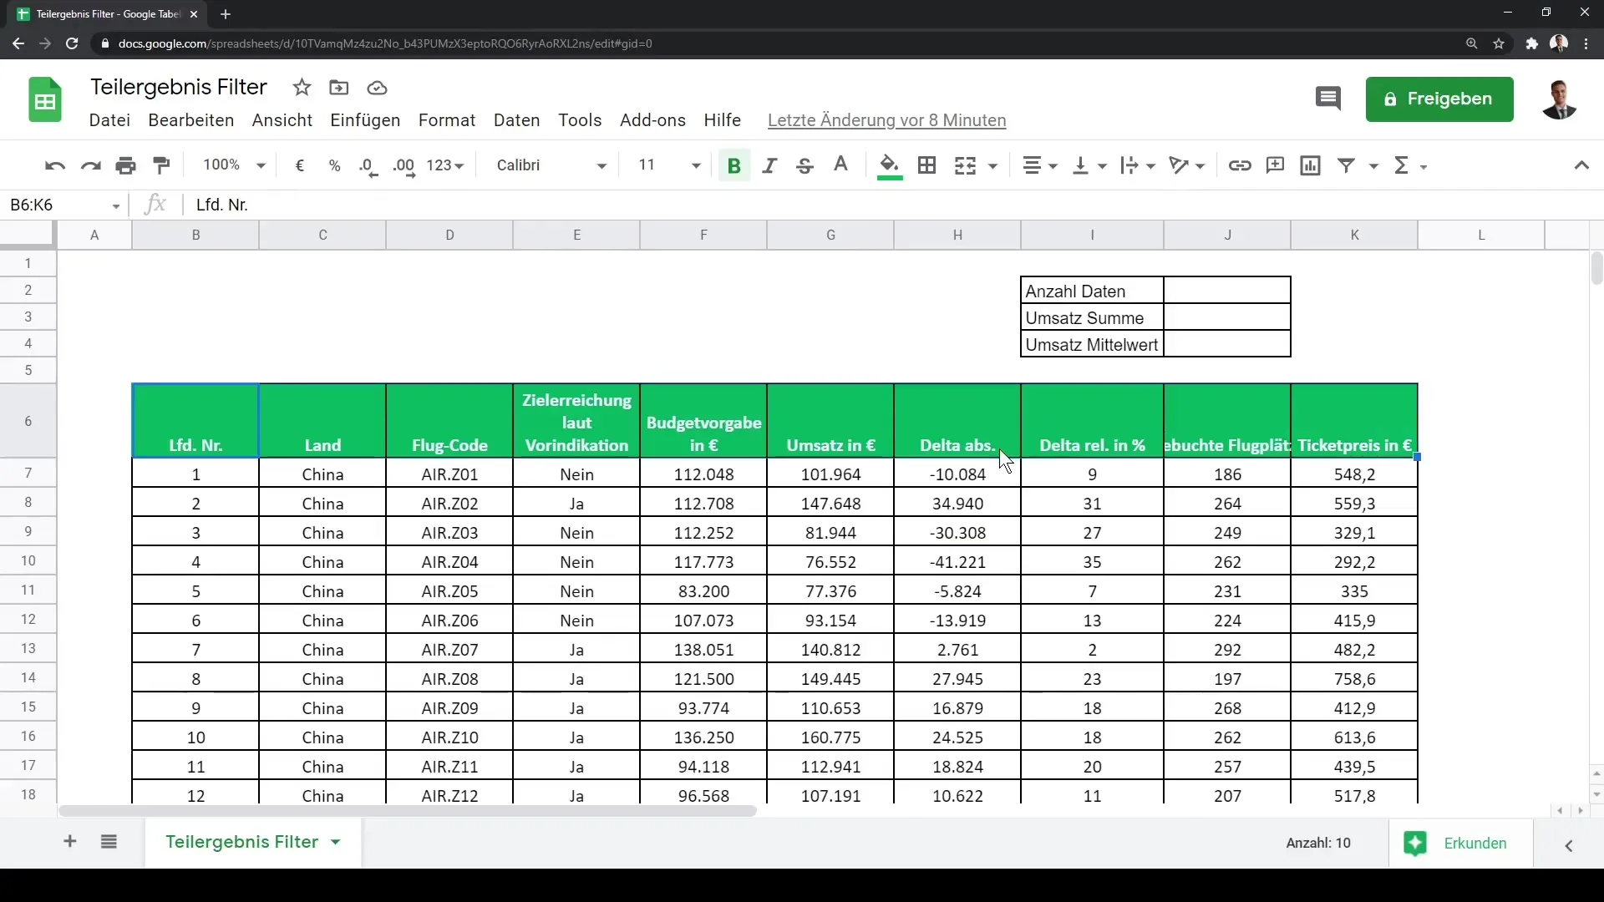The width and height of the screenshot is (1604, 902).
Task: Click the redo icon in toolbar
Action: coord(90,165)
